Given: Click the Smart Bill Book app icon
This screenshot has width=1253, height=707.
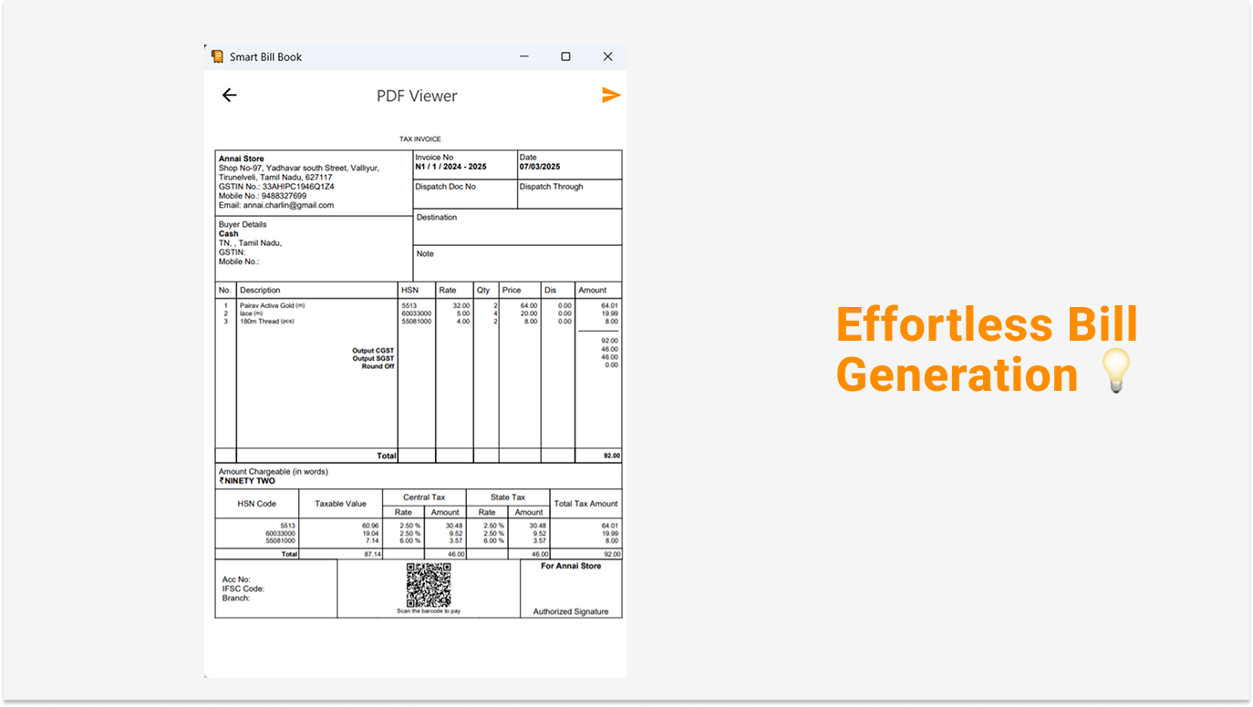Looking at the screenshot, I should pos(217,56).
